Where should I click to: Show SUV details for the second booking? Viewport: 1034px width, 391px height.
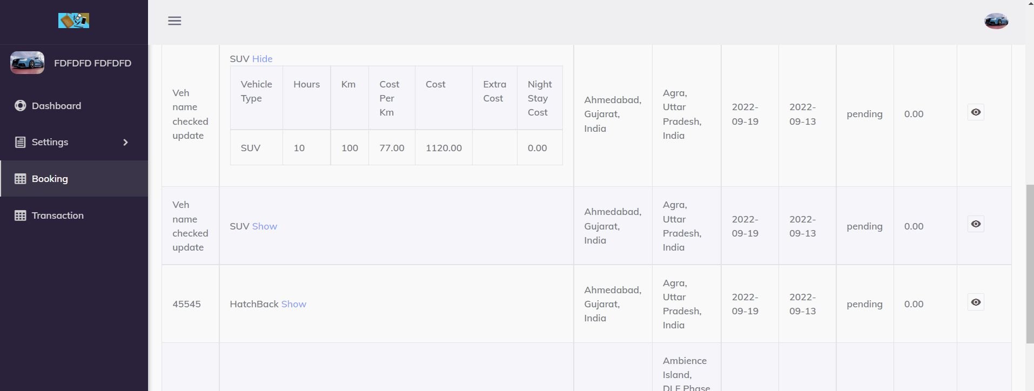[x=264, y=226]
